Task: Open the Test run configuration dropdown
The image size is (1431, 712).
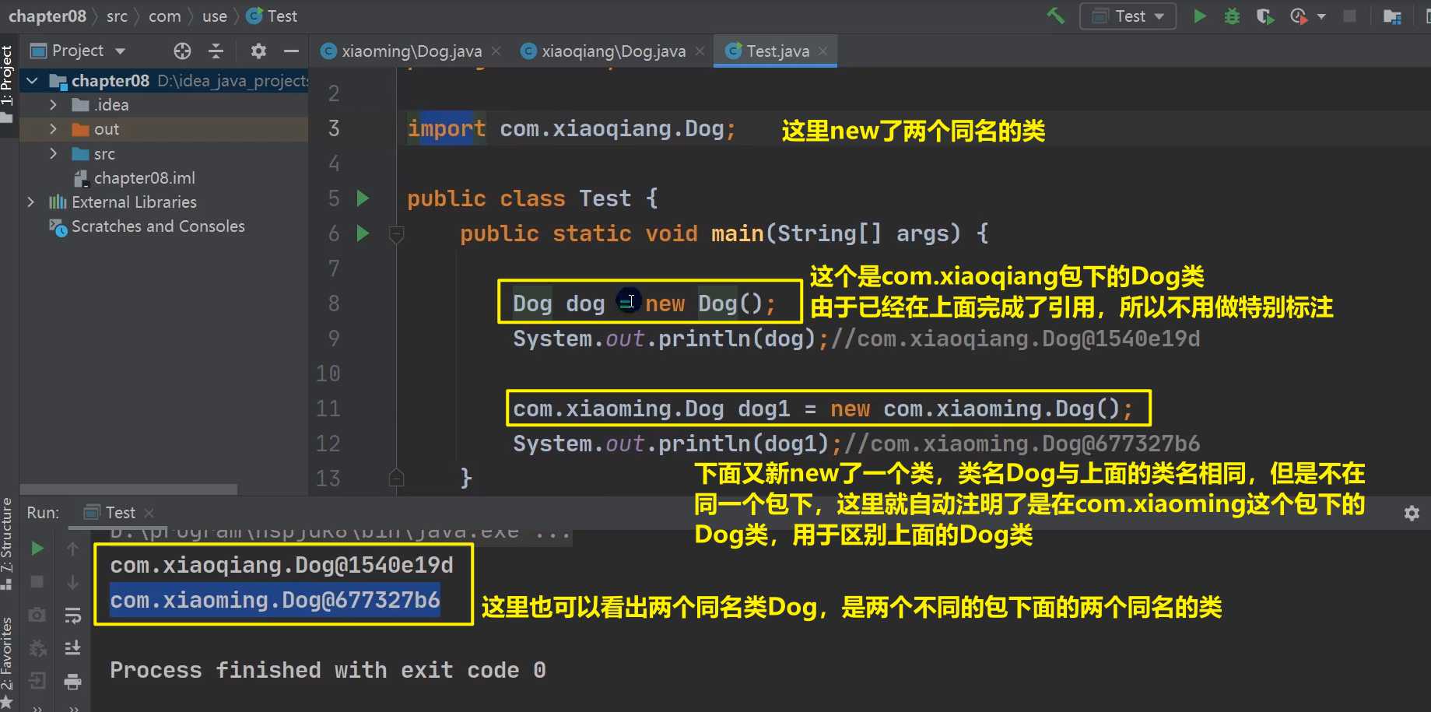Action: [1128, 16]
